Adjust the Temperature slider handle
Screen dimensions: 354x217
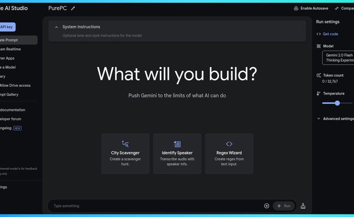pos(337,103)
